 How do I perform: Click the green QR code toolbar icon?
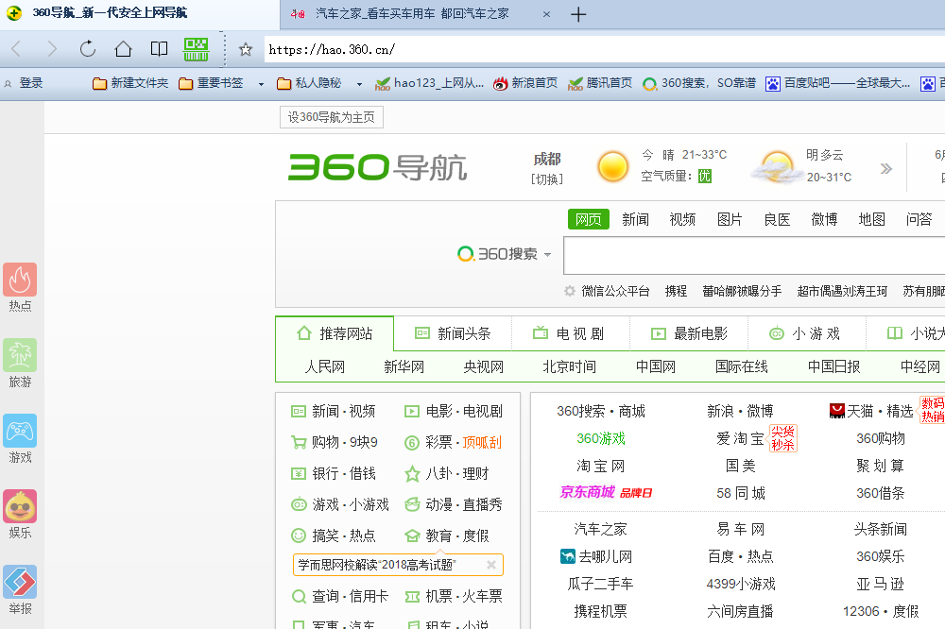196,49
